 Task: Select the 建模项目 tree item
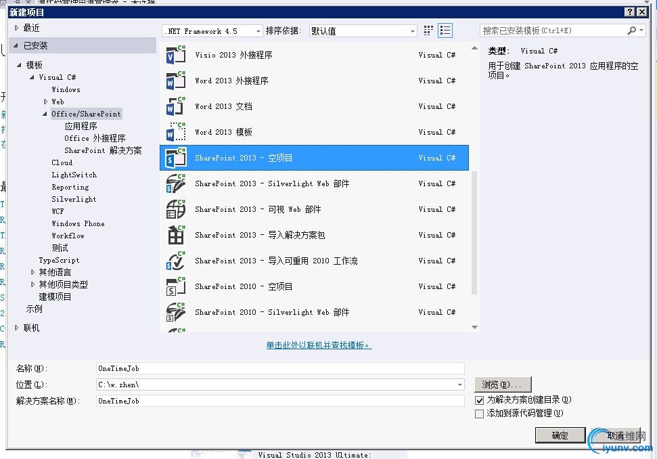tap(55, 297)
